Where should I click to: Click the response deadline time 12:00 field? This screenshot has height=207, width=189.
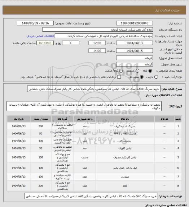click(97, 43)
